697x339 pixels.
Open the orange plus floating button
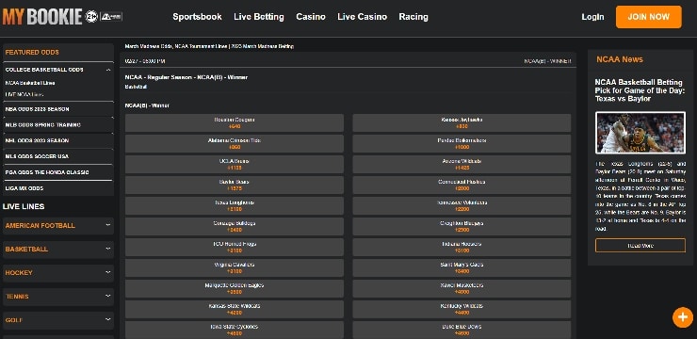pos(682,317)
